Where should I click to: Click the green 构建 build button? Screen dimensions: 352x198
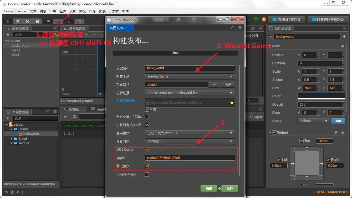tap(209, 189)
